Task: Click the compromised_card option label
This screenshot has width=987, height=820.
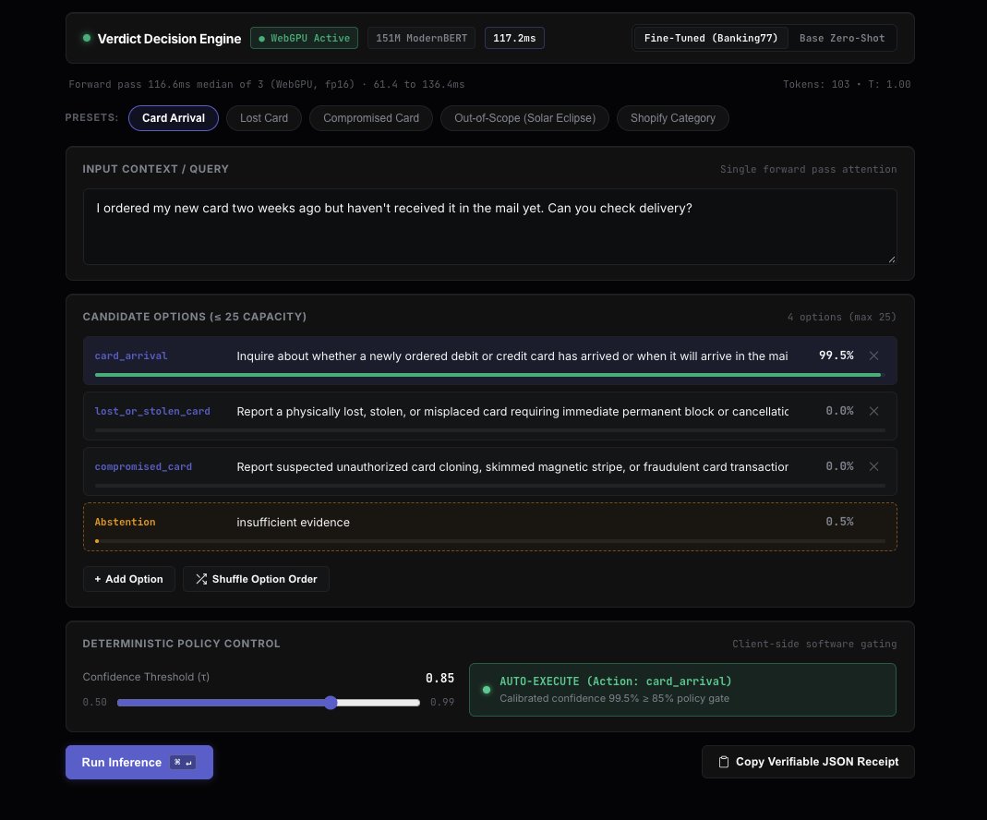Action: pos(143,466)
